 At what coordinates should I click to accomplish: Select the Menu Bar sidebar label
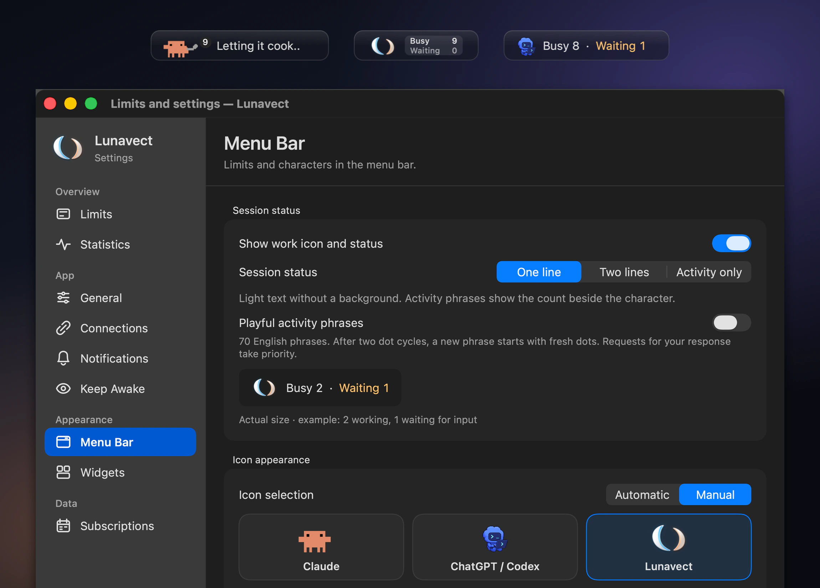[x=107, y=442]
